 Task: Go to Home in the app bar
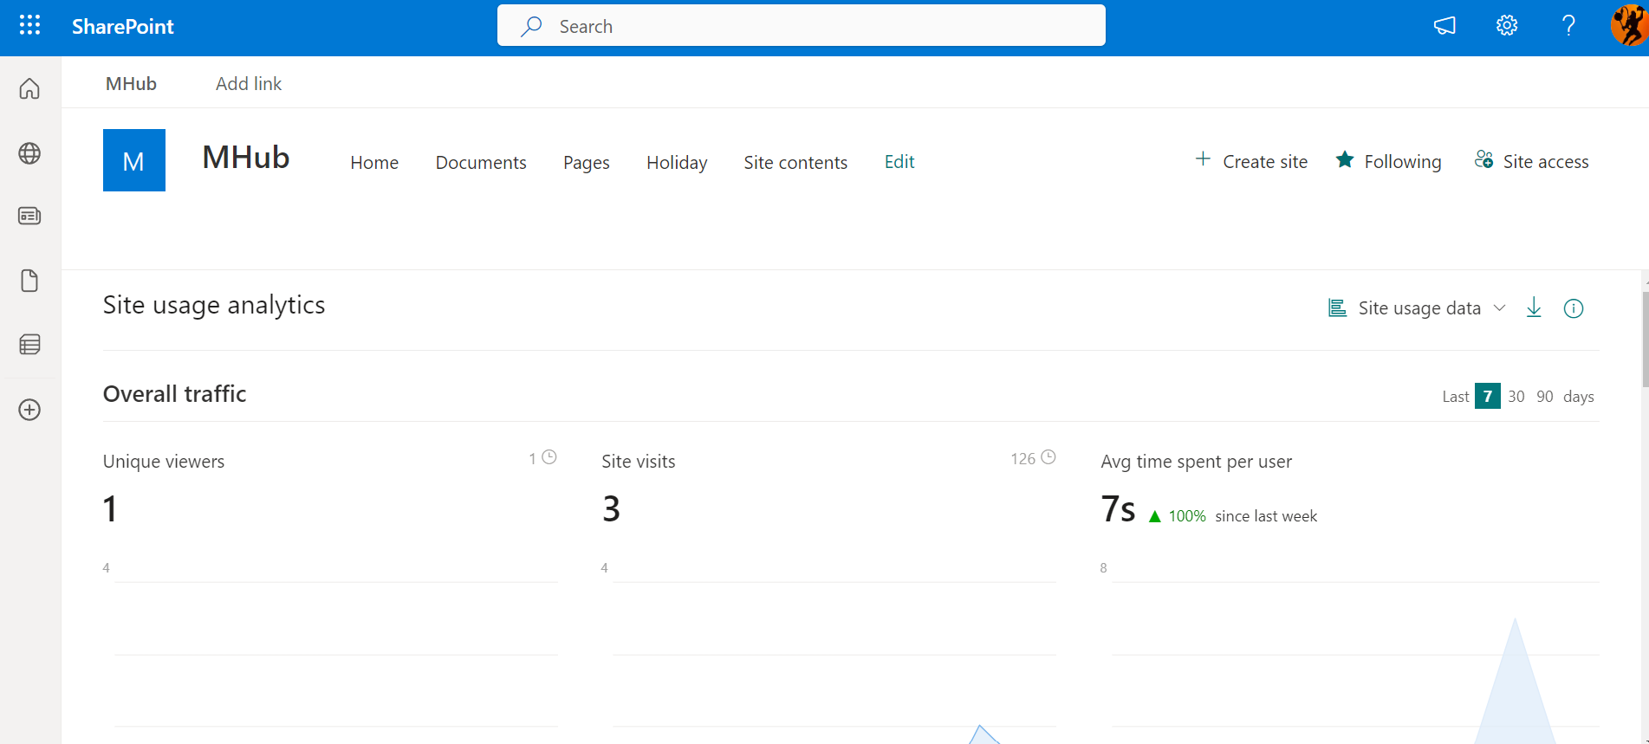(x=29, y=88)
